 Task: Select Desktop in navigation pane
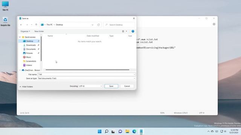pyautogui.click(x=29, y=41)
